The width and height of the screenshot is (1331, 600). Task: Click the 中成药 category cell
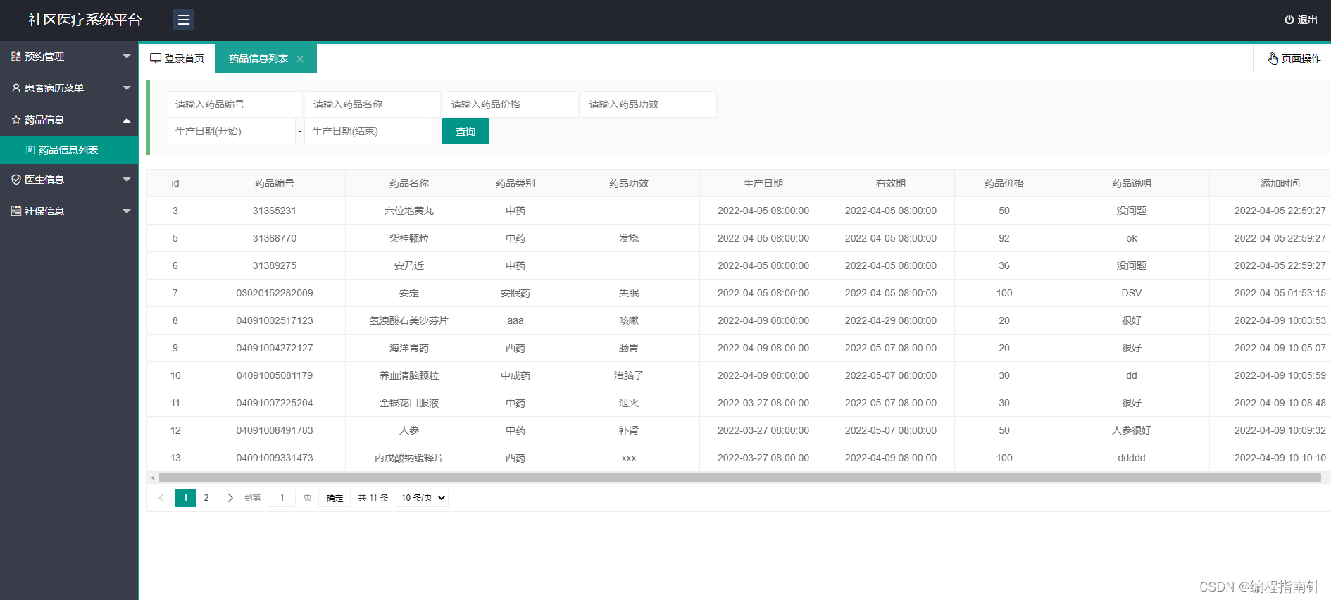pyautogui.click(x=515, y=375)
